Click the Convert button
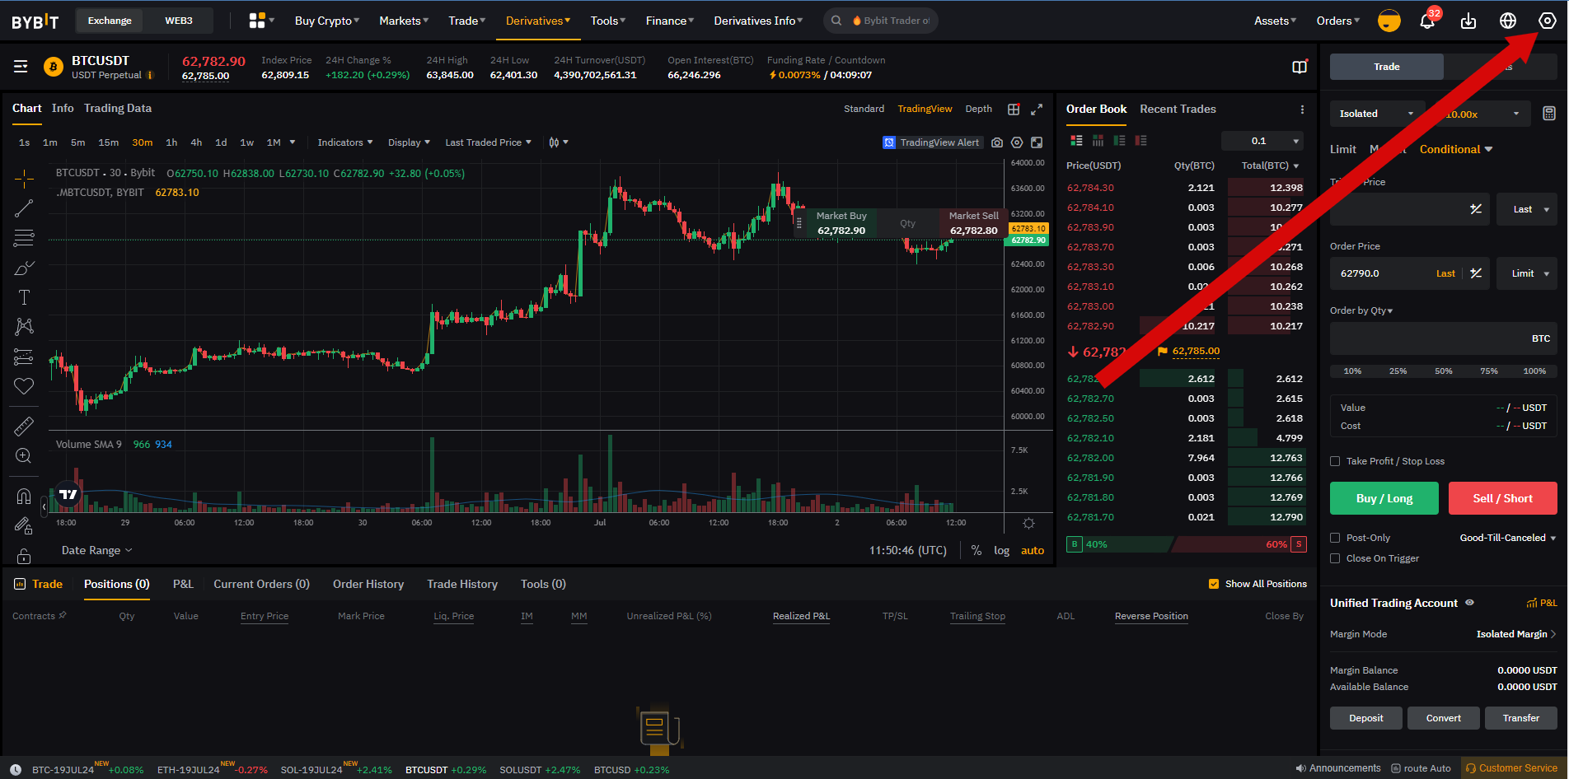Image resolution: width=1569 pixels, height=779 pixels. pyautogui.click(x=1444, y=718)
